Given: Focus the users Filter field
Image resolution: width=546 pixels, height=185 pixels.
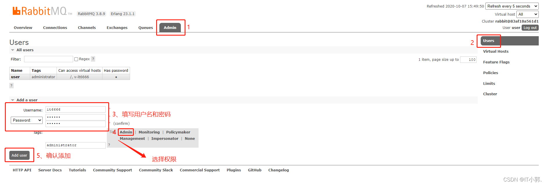Looking at the screenshot, I should pyautogui.click(x=48, y=59).
